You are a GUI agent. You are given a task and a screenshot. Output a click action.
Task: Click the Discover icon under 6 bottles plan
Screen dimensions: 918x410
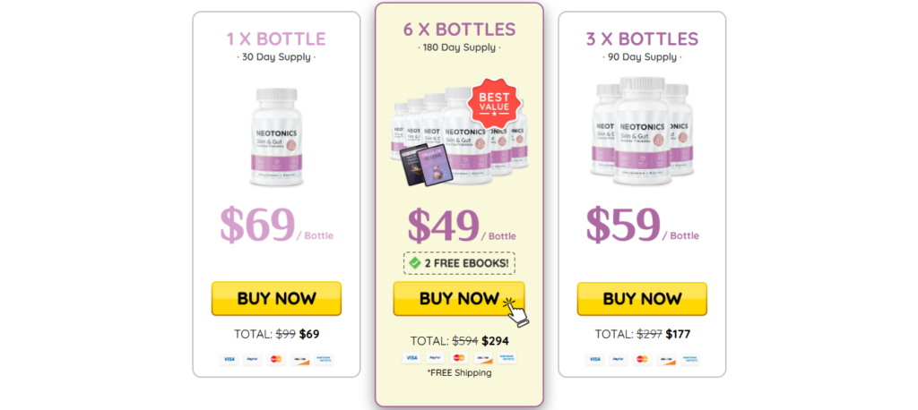pyautogui.click(x=483, y=358)
